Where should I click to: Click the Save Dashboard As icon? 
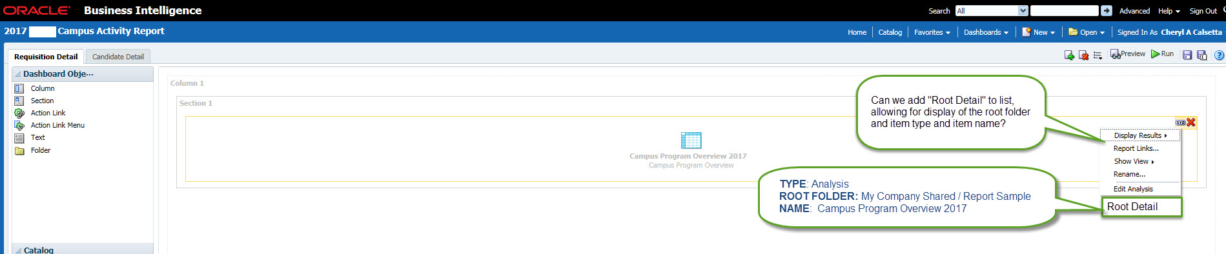coord(1201,55)
